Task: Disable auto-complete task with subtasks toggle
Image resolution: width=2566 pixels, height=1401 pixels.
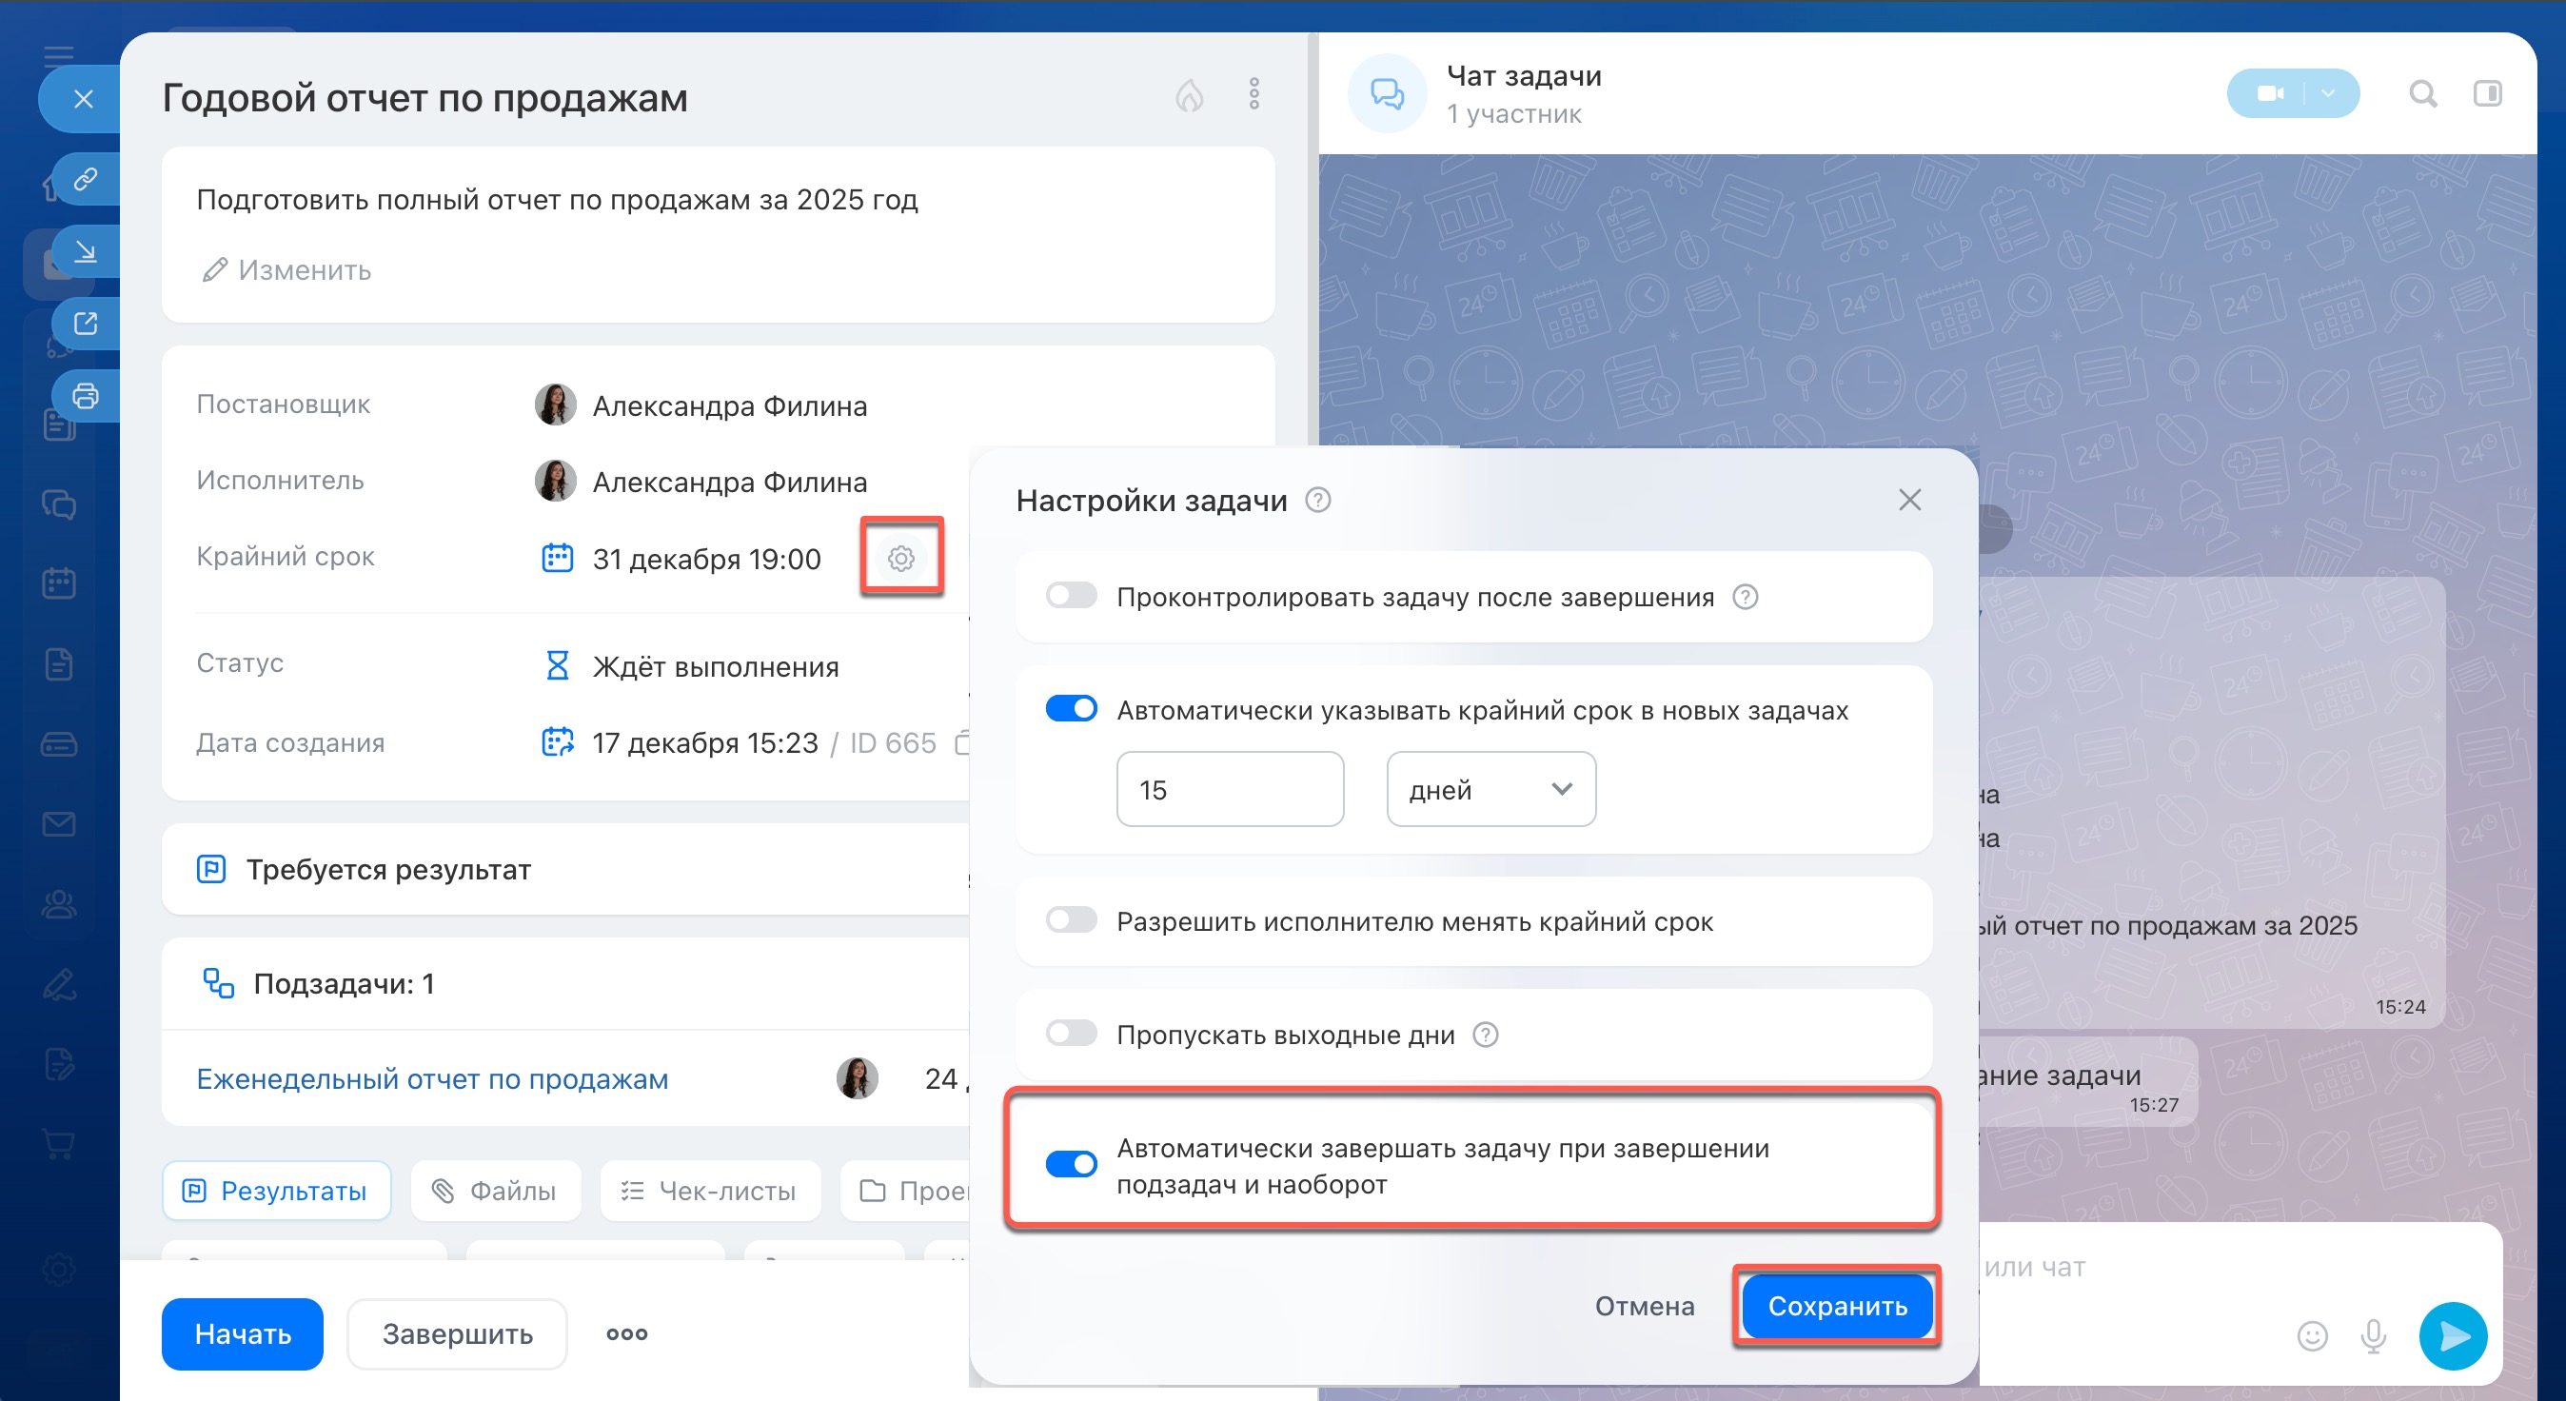Action: (1071, 1164)
